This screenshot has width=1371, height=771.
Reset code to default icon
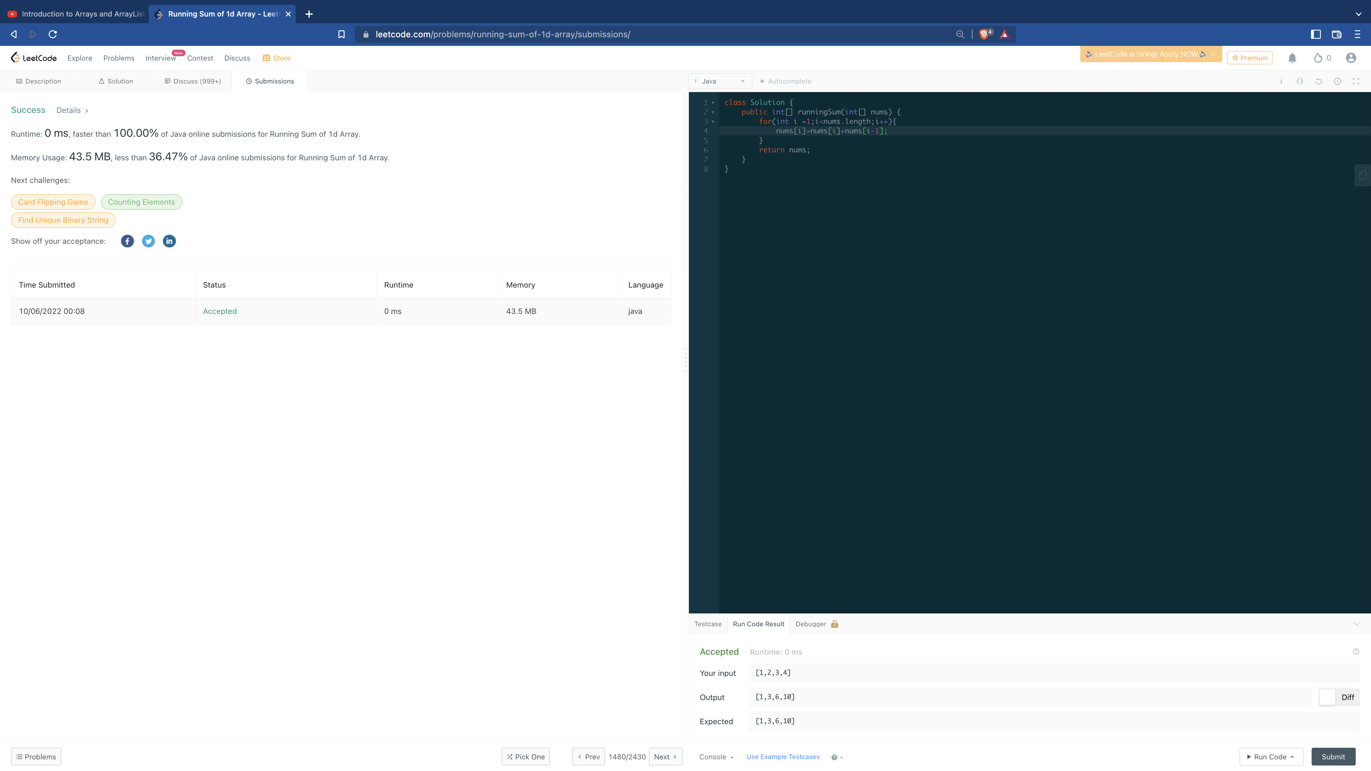[x=1318, y=81]
